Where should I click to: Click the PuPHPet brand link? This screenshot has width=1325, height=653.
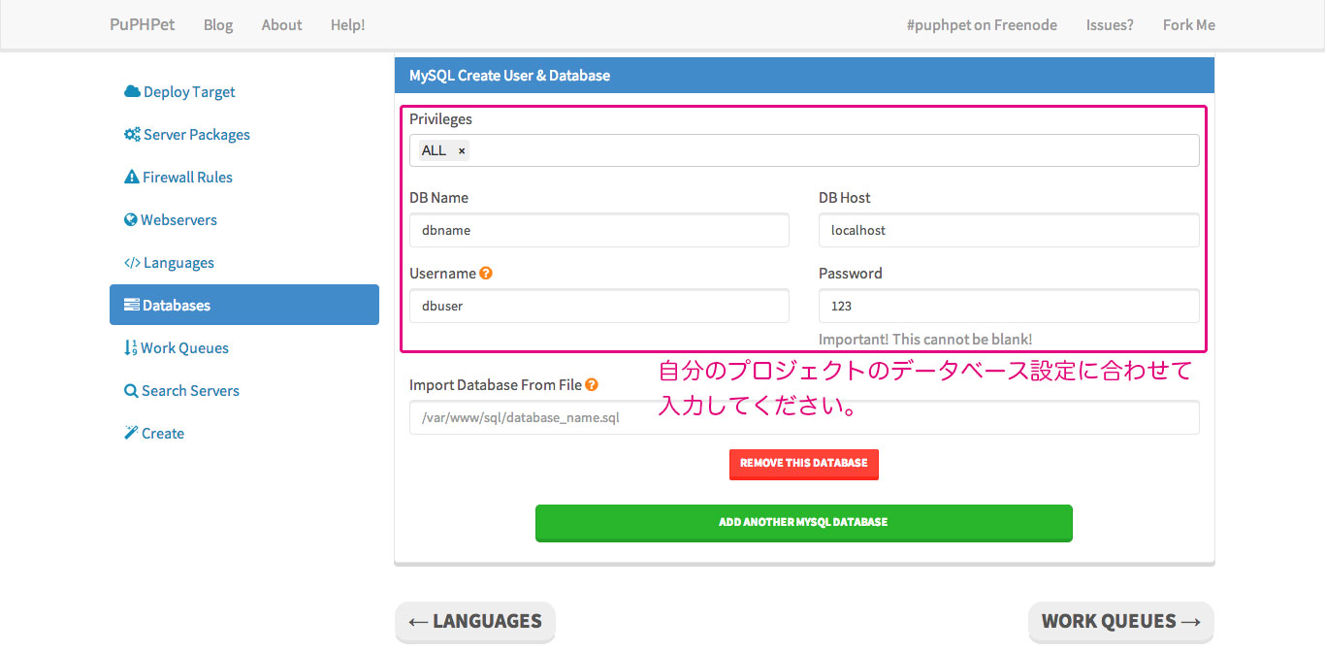[143, 24]
